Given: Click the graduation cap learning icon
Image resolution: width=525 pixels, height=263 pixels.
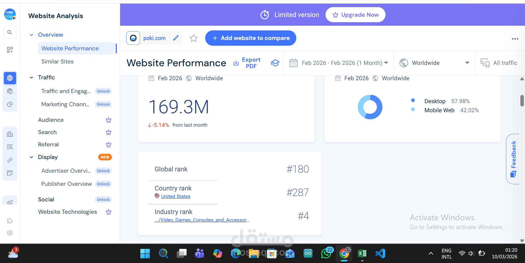Looking at the screenshot, I should click(275, 63).
